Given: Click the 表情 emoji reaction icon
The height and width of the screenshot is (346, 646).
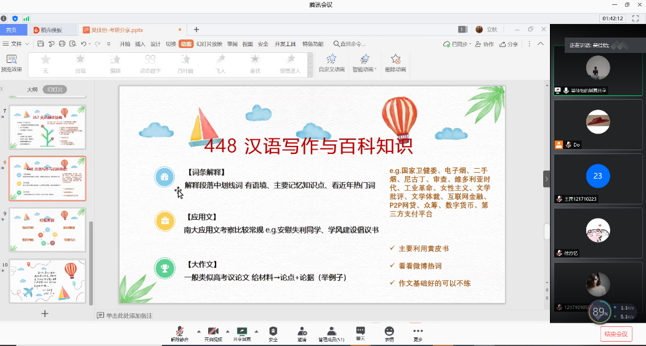Looking at the screenshot, I should tap(389, 331).
